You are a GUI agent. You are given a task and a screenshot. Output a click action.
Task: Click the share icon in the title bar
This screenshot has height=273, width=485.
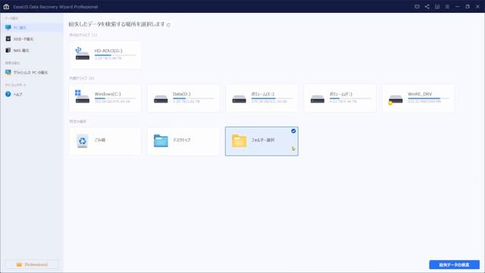coord(427,7)
